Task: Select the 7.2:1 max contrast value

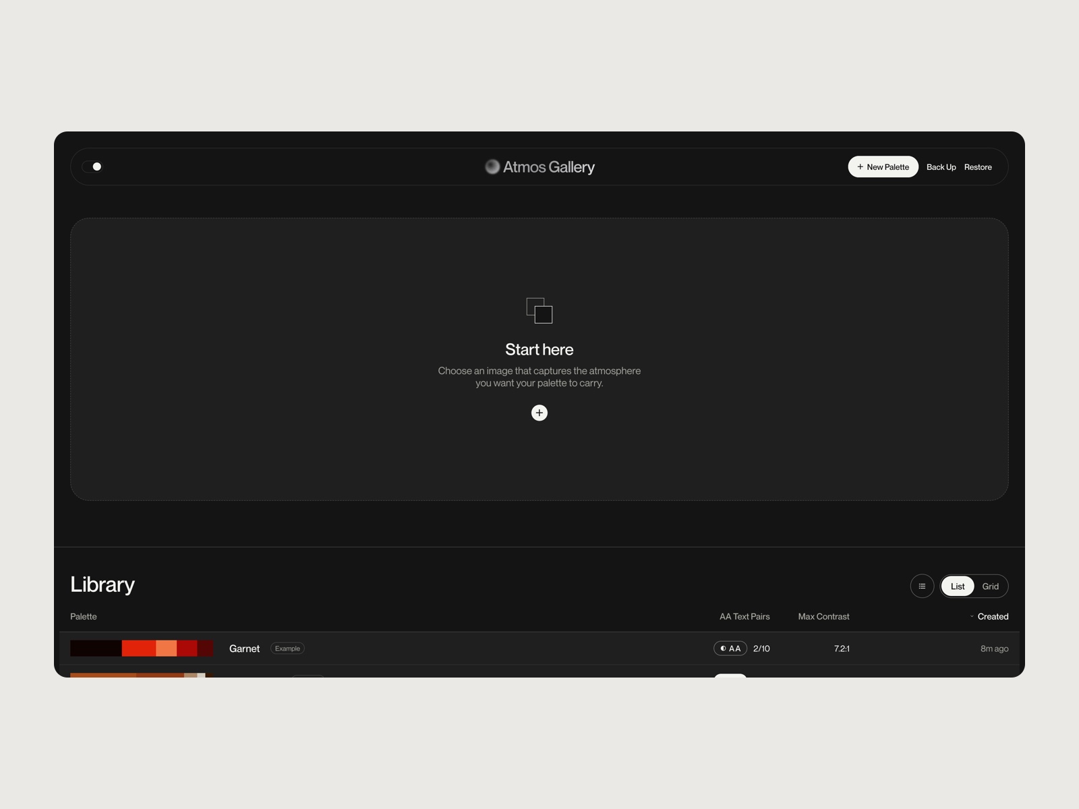Action: tap(842, 649)
